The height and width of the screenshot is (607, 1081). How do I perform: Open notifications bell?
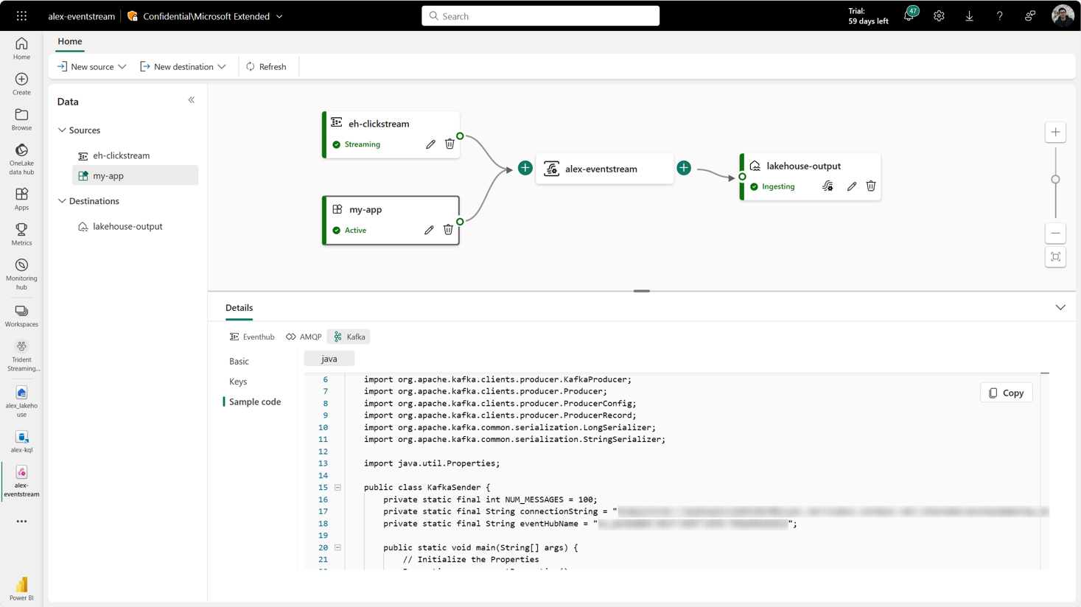(909, 15)
